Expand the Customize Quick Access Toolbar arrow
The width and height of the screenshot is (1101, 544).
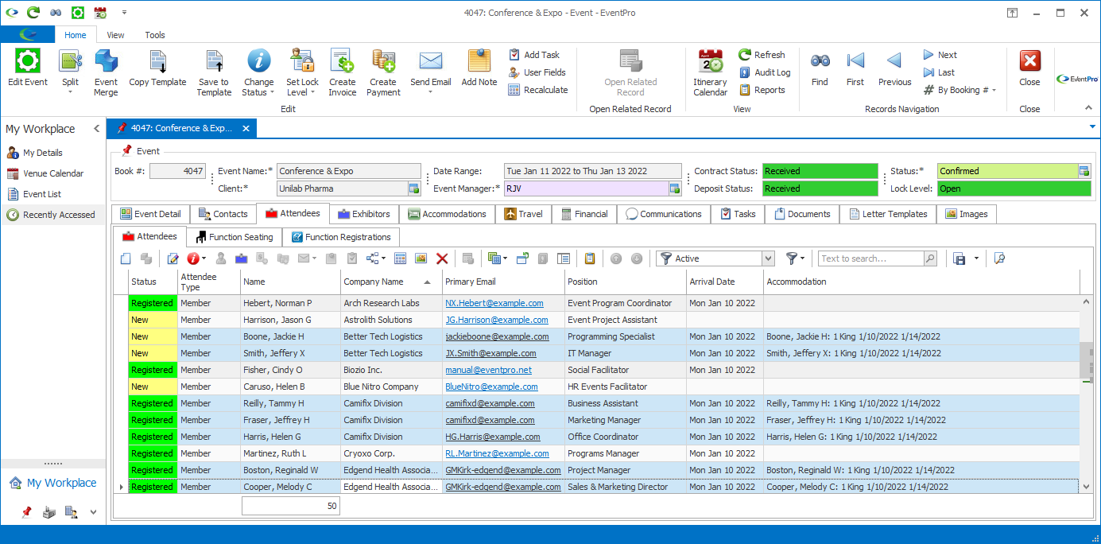[x=124, y=13]
